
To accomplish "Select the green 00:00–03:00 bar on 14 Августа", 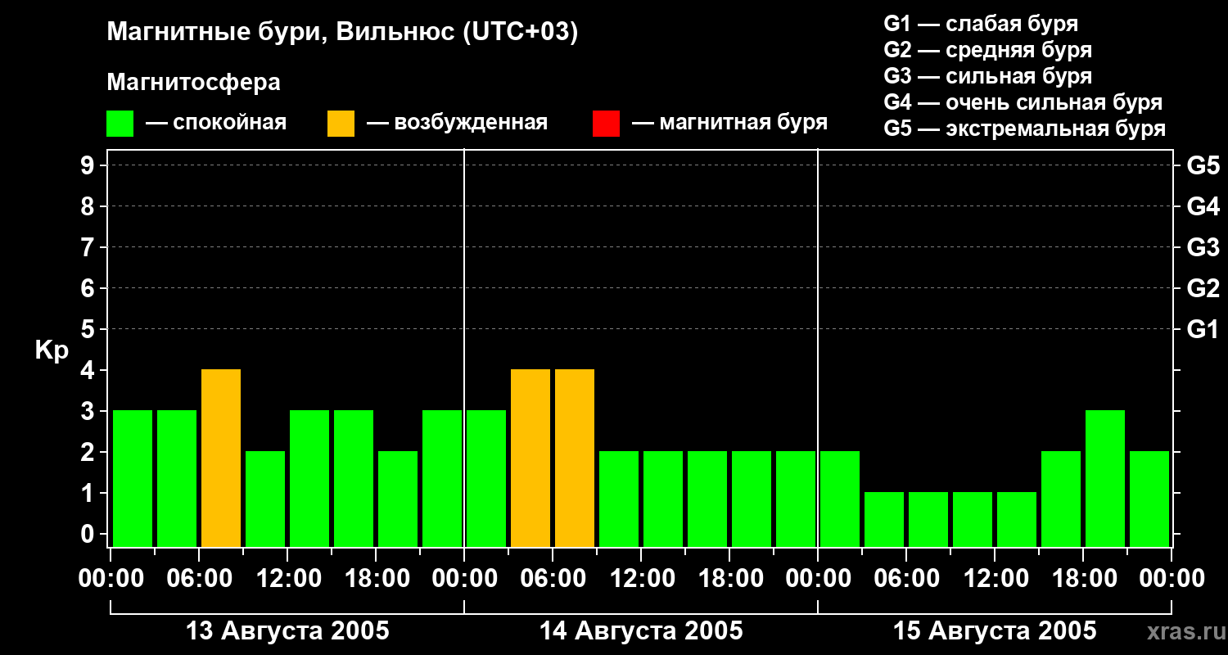I will (x=486, y=478).
